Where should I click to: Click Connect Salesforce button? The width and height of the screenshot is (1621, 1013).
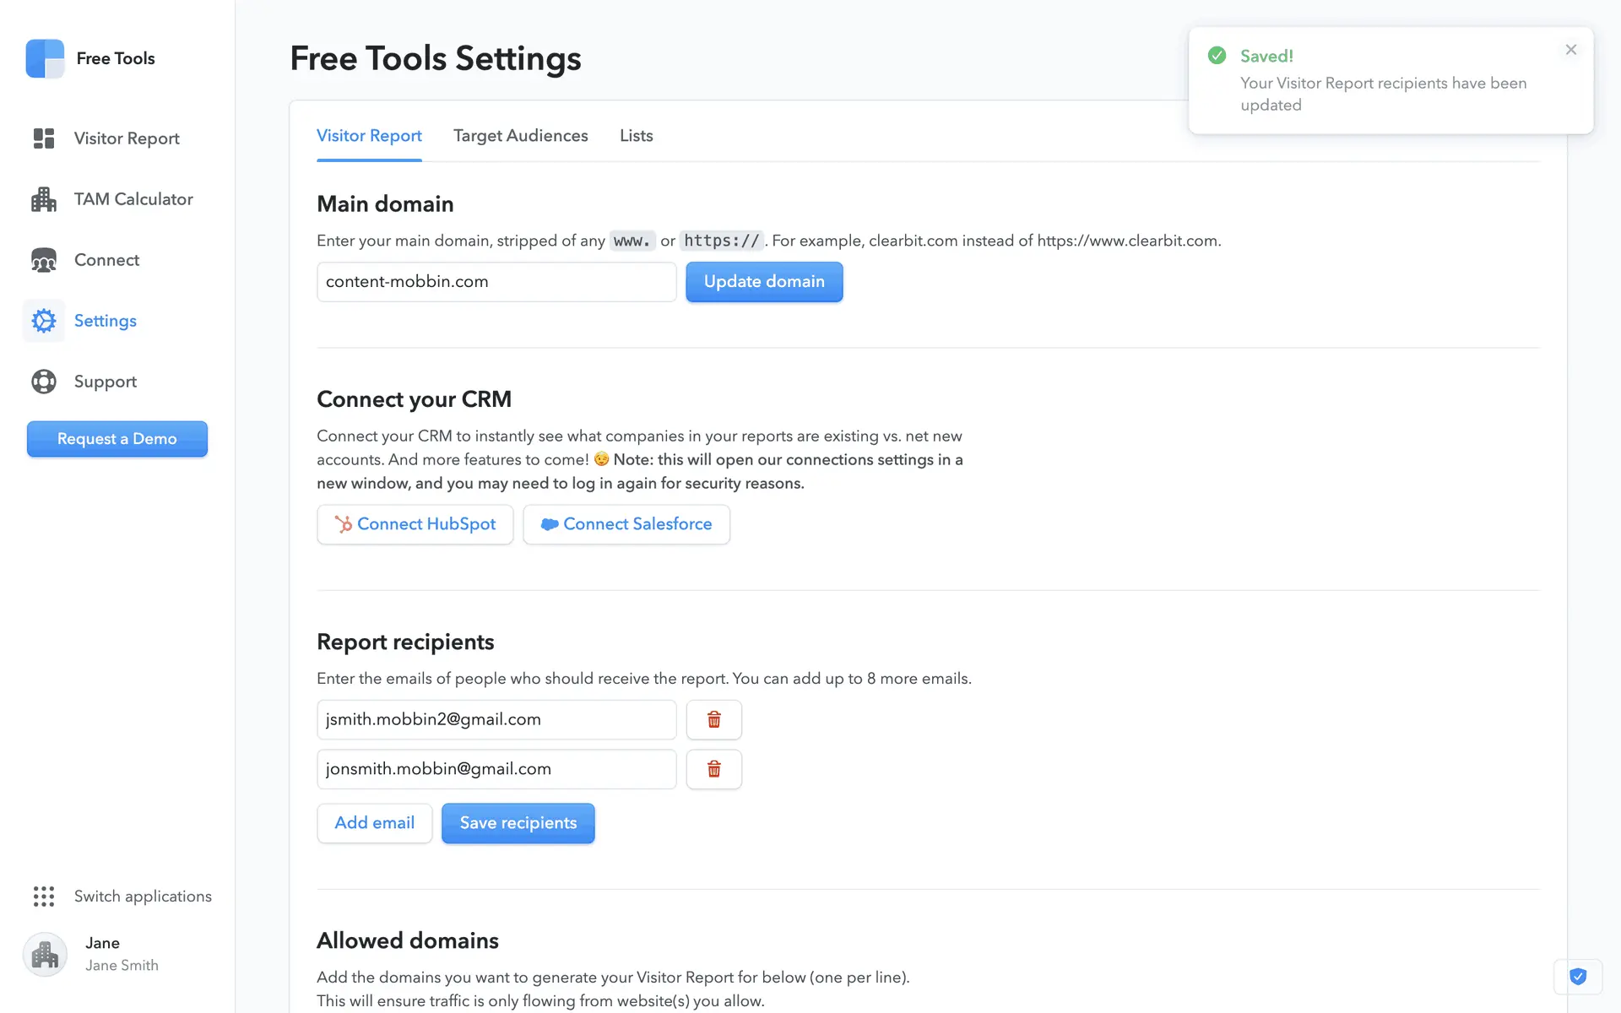click(x=626, y=524)
